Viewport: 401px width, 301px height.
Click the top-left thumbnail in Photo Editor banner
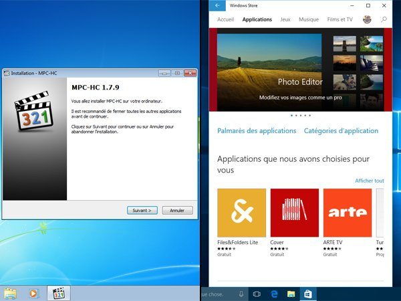coord(344,43)
